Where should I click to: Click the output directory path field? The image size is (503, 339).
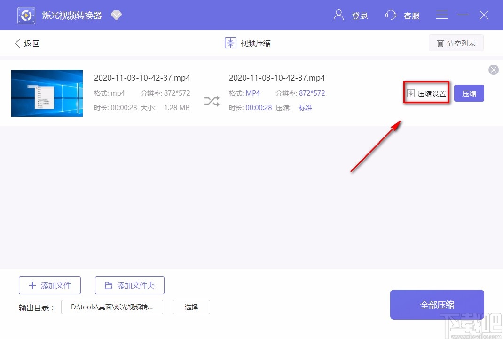coord(112,307)
